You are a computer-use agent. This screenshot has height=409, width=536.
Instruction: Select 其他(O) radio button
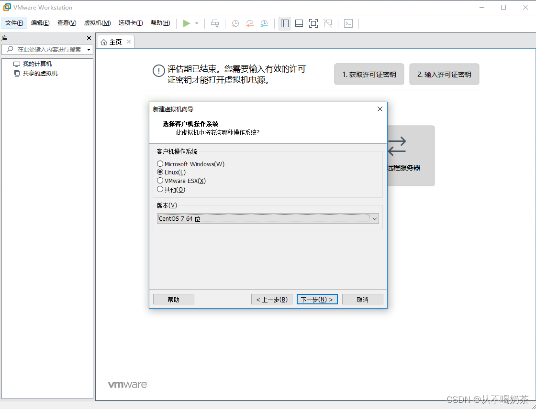160,189
